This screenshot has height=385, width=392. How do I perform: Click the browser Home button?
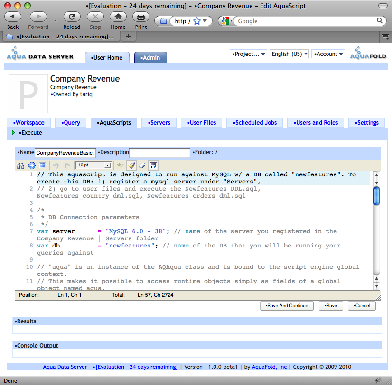tap(118, 17)
